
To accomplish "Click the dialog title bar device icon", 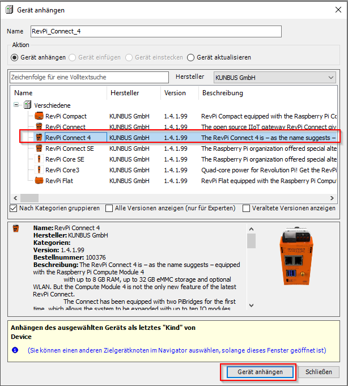I will 10,10.
